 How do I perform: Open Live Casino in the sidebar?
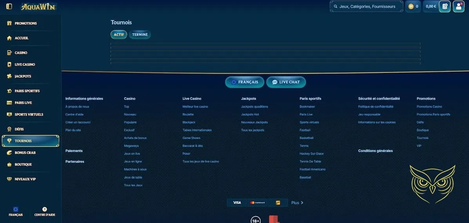pos(25,65)
